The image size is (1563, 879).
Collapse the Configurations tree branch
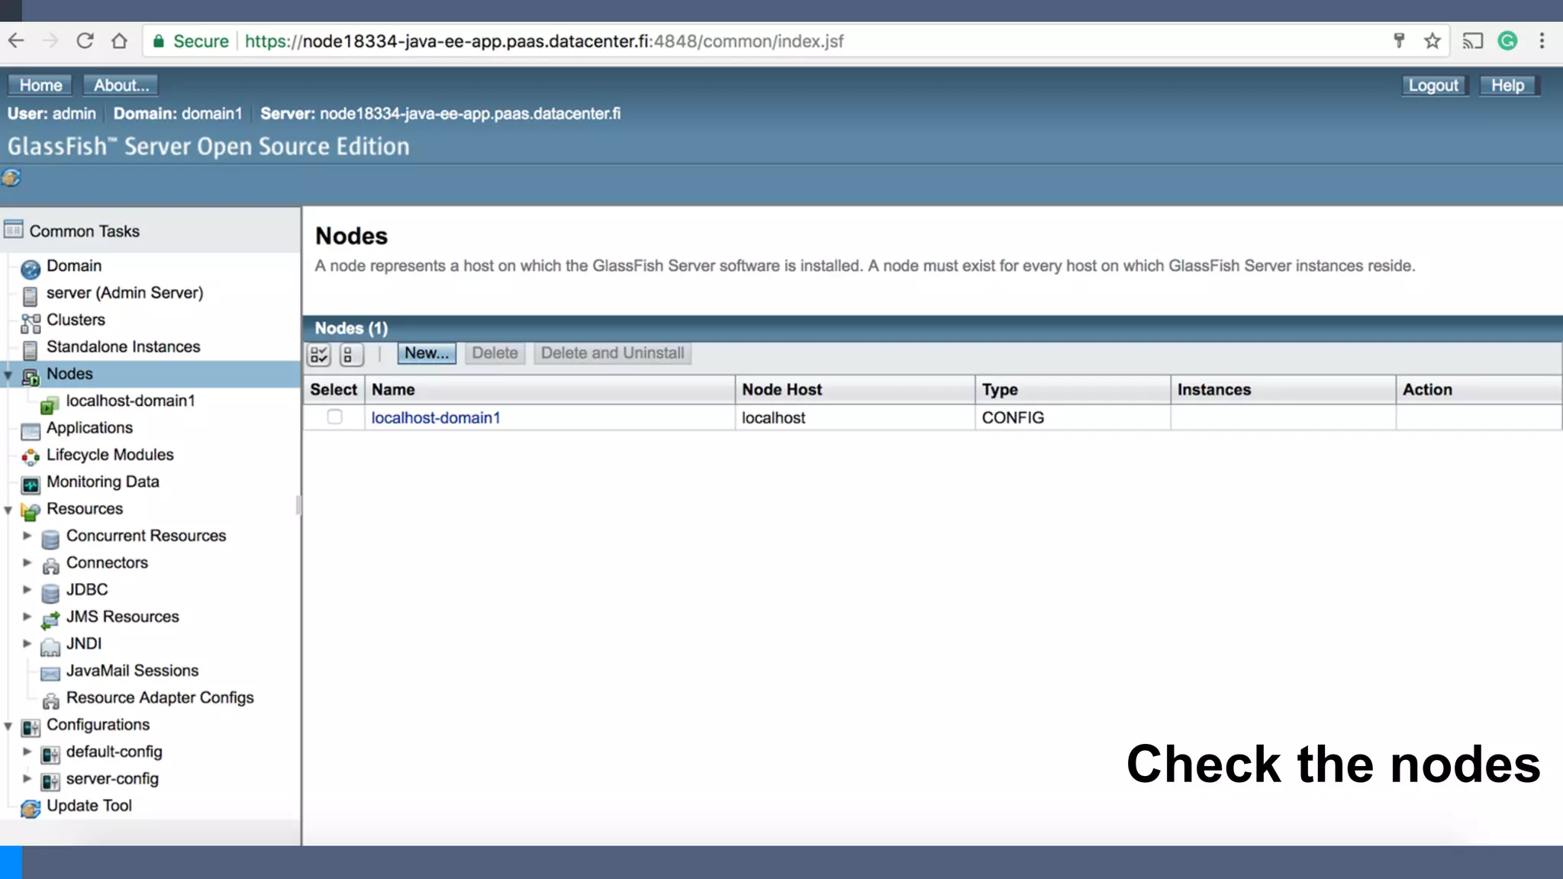(8, 726)
